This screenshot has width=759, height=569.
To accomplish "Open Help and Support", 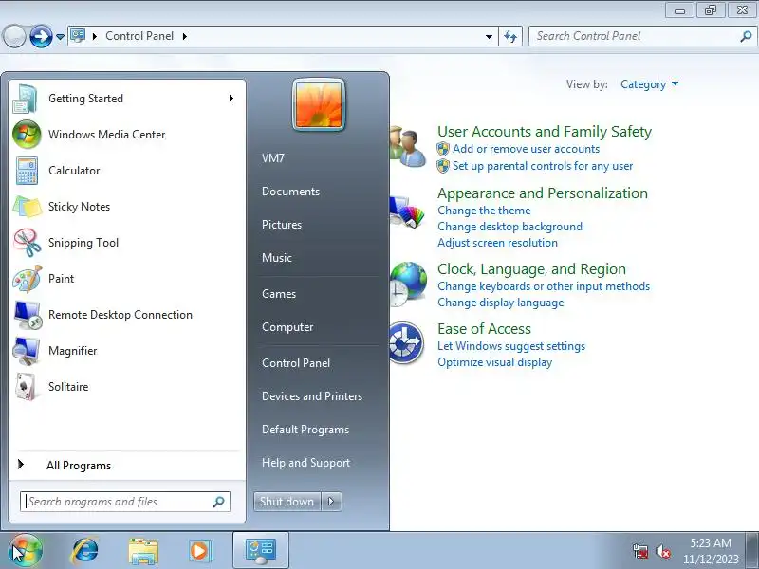I will coord(305,463).
